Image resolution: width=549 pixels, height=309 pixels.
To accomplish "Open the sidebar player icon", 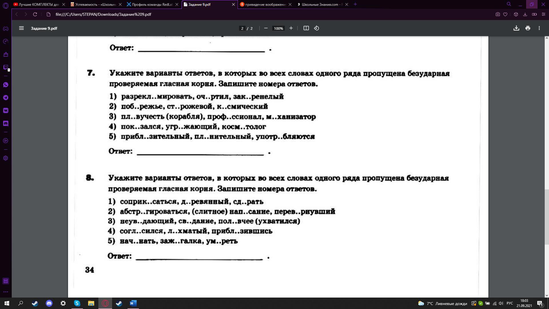I will [x=5, y=141].
